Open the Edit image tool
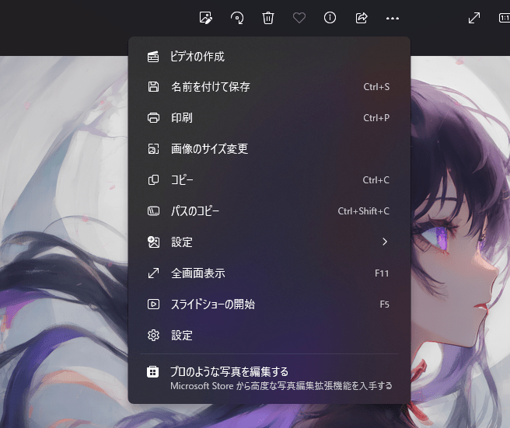 coord(205,18)
